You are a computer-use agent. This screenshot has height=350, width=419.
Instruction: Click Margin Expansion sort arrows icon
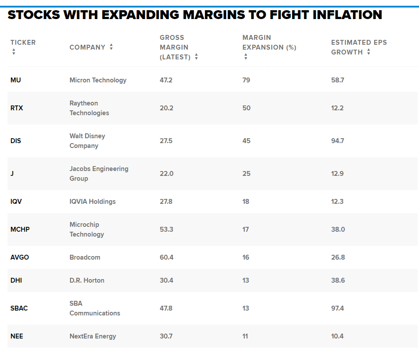pos(246,57)
